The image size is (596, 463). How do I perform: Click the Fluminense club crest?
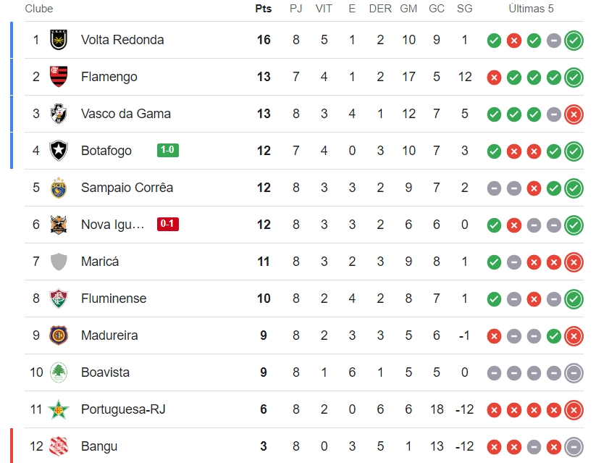coord(59,299)
